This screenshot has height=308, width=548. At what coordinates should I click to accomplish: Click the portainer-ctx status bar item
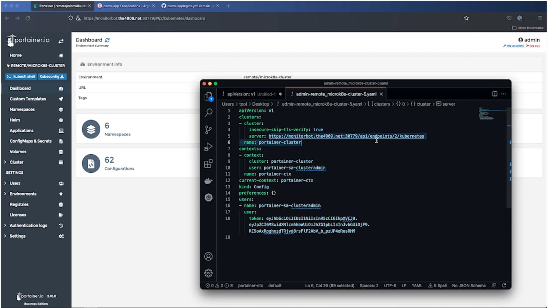[250, 285]
